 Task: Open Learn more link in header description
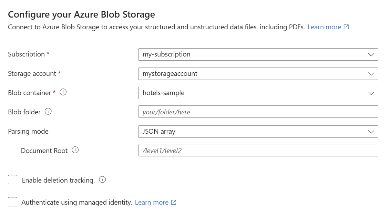(x=324, y=27)
